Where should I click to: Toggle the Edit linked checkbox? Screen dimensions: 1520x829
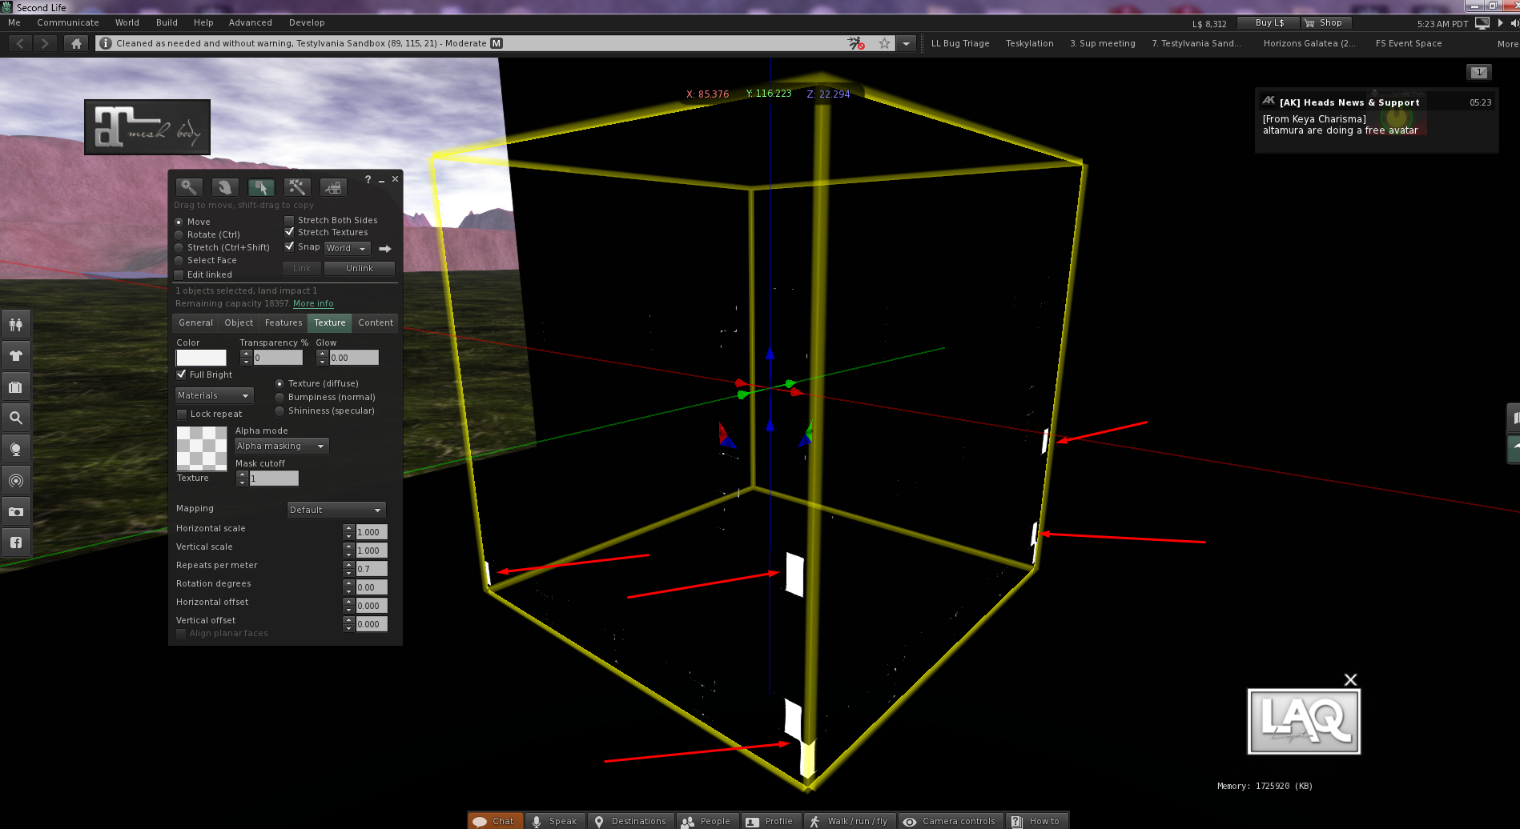click(179, 274)
